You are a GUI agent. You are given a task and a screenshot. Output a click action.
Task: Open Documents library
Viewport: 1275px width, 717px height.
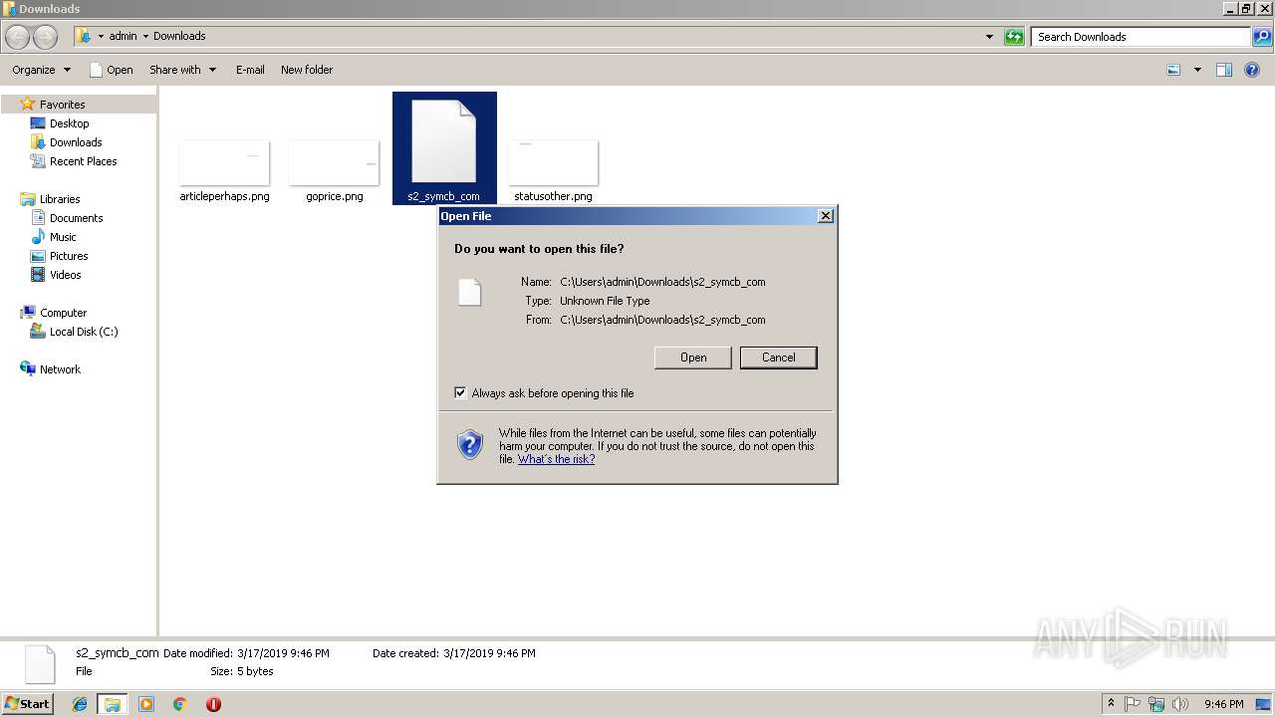pos(76,218)
